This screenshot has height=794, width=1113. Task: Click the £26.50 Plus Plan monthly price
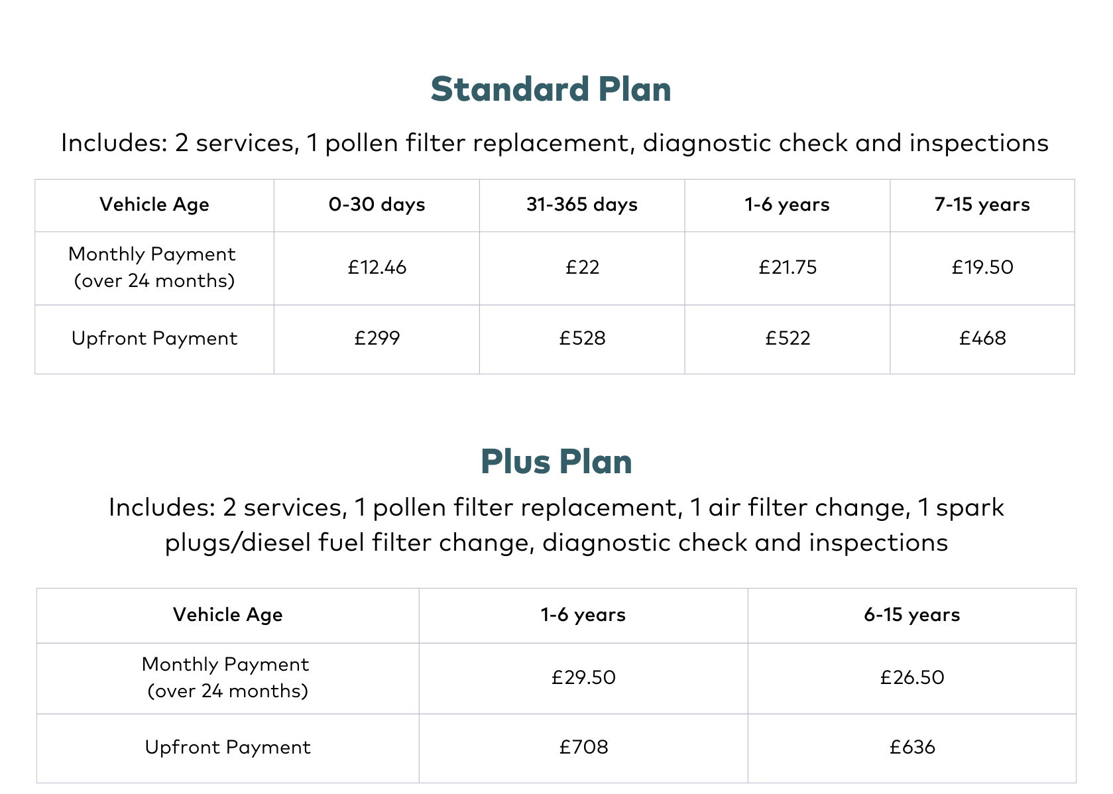point(912,677)
